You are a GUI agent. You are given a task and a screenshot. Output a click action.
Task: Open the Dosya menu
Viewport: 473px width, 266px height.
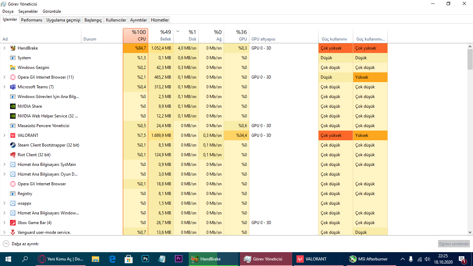coord(8,11)
